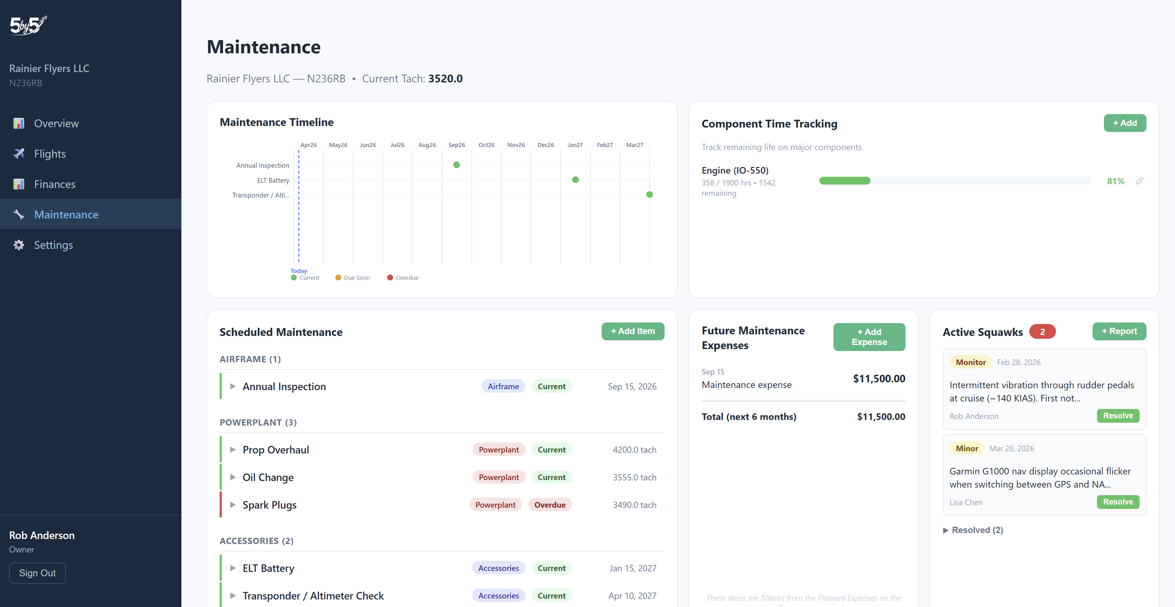The width and height of the screenshot is (1175, 607).
Task: Click the Add Expense button
Action: point(869,337)
